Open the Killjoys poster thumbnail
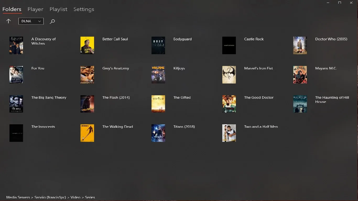Screen dimensions: 358x201 click(158, 75)
